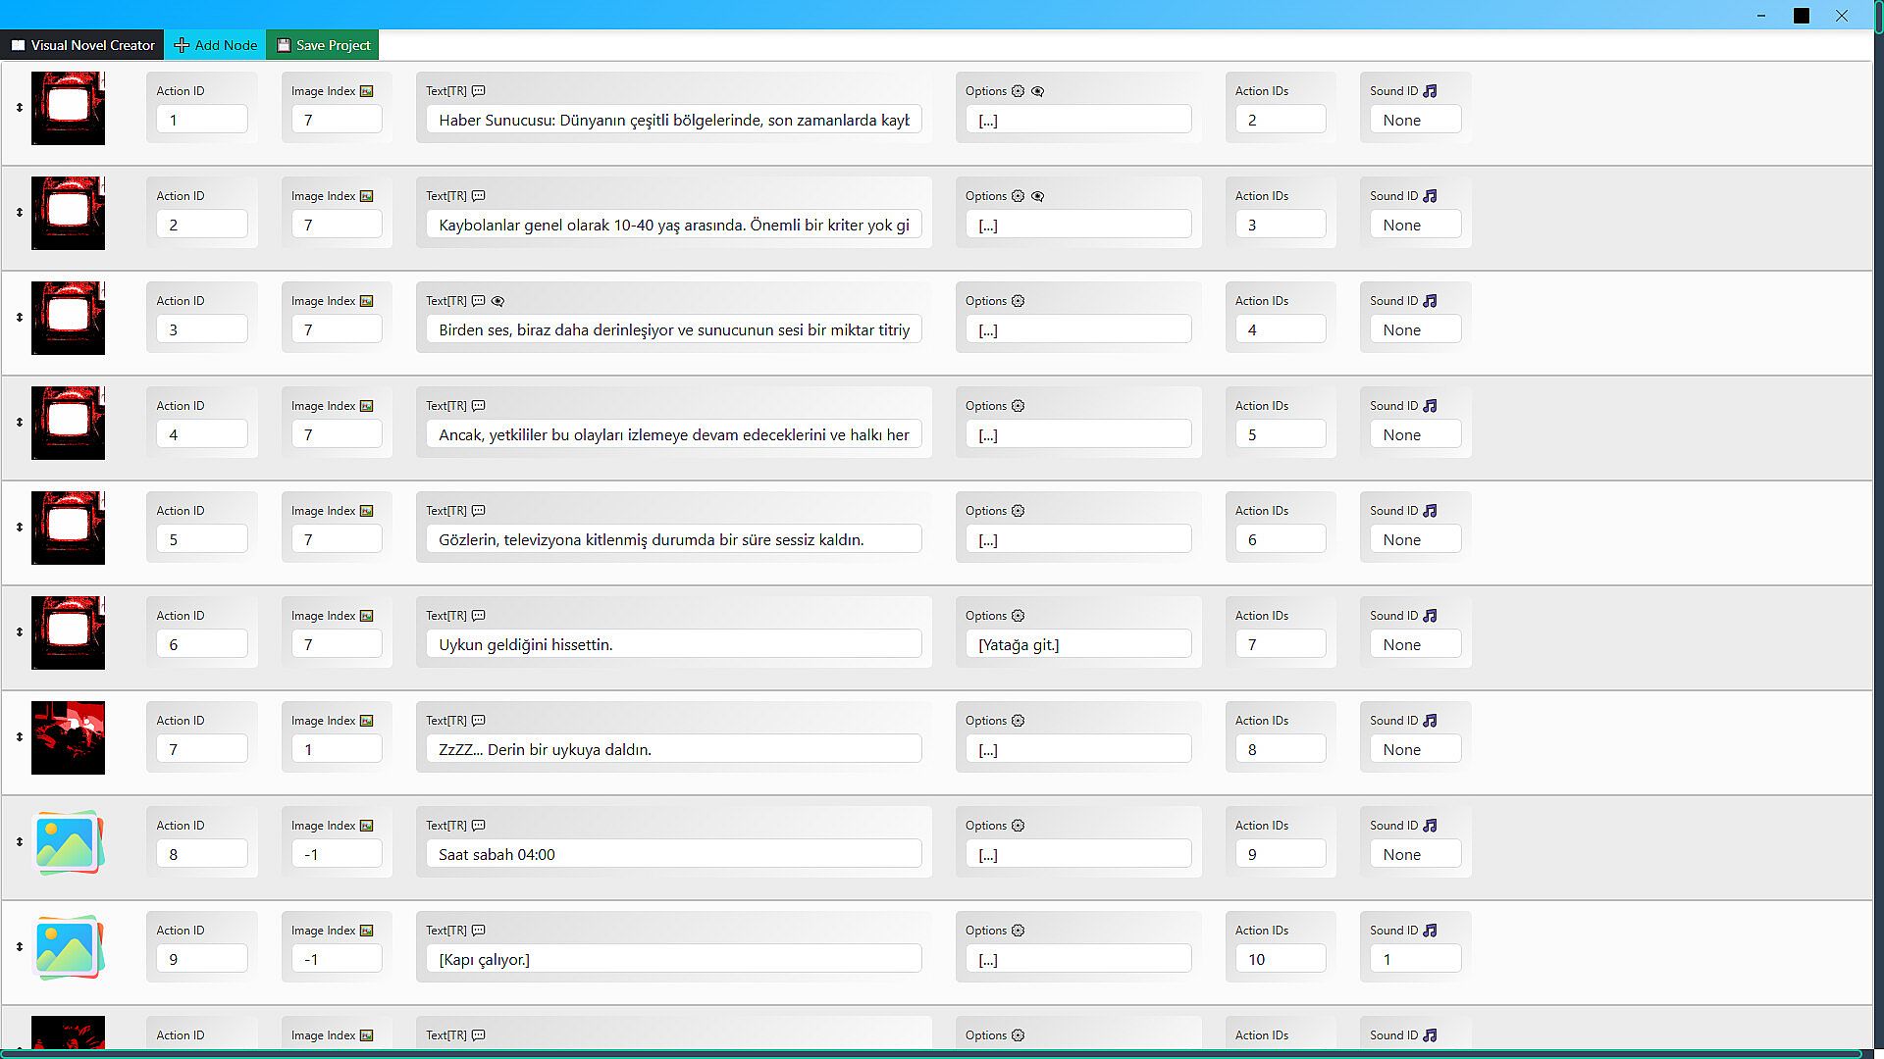1884x1059 pixels.
Task: Toggle the eye icon beside Options in row 1
Action: pos(1037,91)
